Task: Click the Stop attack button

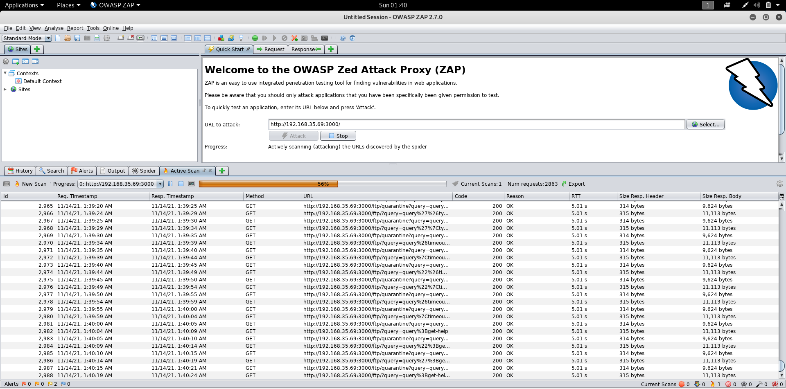Action: pos(338,136)
